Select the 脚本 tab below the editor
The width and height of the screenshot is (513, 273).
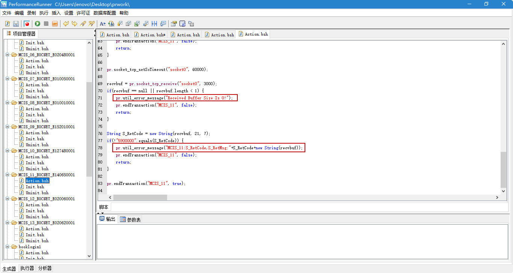click(x=104, y=207)
